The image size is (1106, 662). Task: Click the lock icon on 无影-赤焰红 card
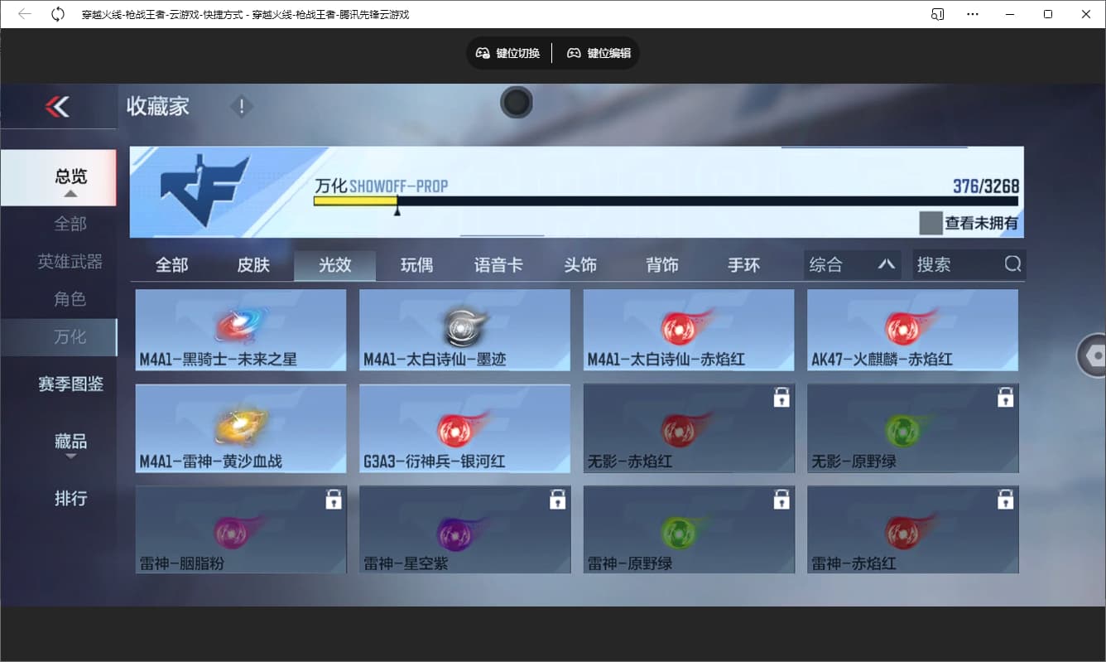781,398
